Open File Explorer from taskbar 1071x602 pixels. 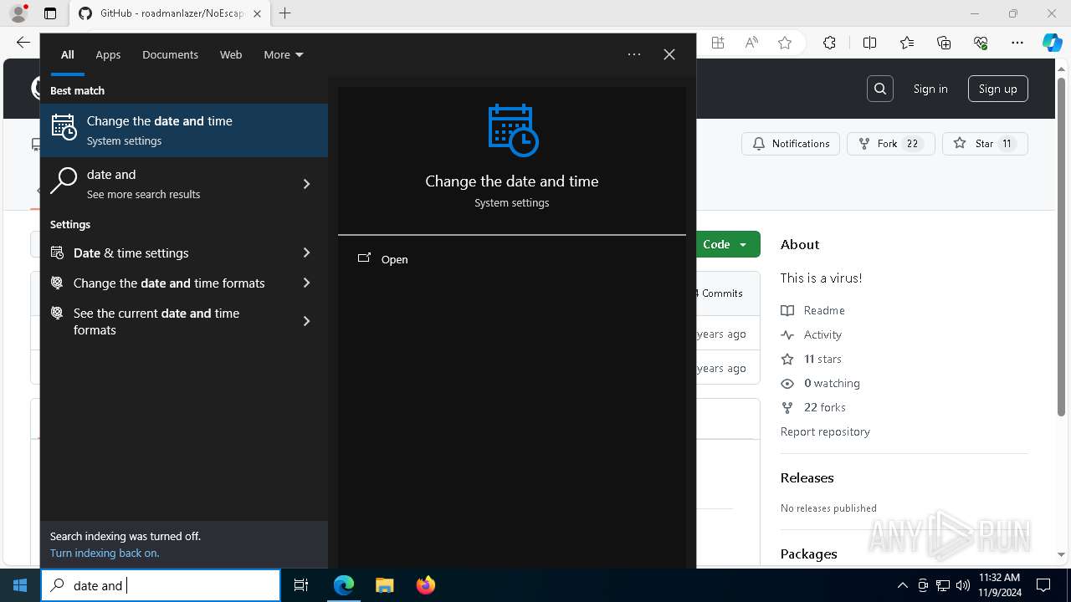click(x=384, y=585)
